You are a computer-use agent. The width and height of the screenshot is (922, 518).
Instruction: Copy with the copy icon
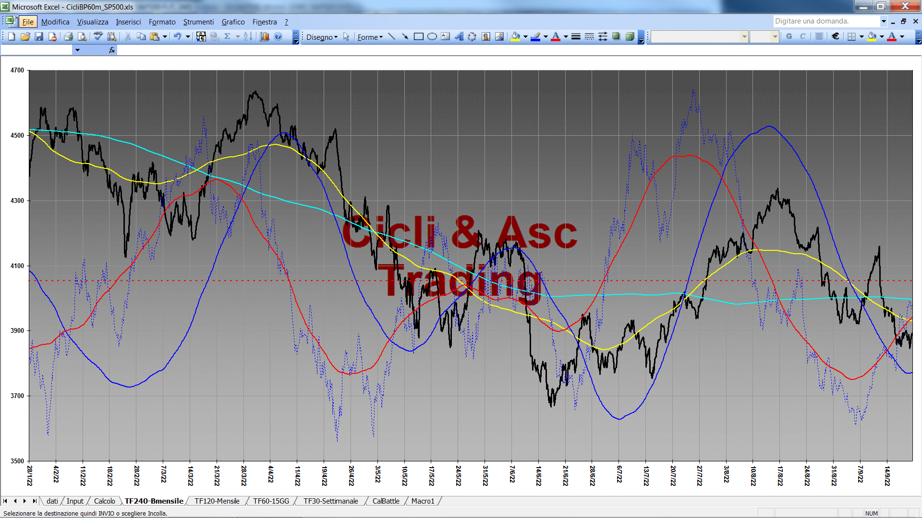[141, 36]
